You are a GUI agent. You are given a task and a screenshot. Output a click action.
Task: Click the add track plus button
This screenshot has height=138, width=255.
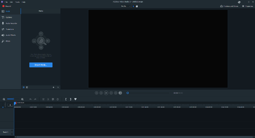(10, 105)
